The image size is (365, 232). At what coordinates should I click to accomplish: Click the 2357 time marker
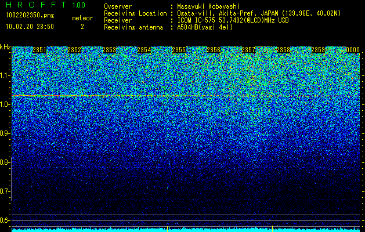[248, 50]
